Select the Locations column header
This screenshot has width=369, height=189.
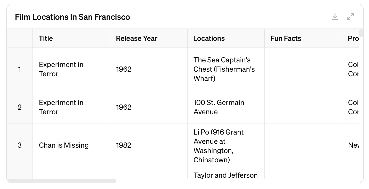(209, 39)
